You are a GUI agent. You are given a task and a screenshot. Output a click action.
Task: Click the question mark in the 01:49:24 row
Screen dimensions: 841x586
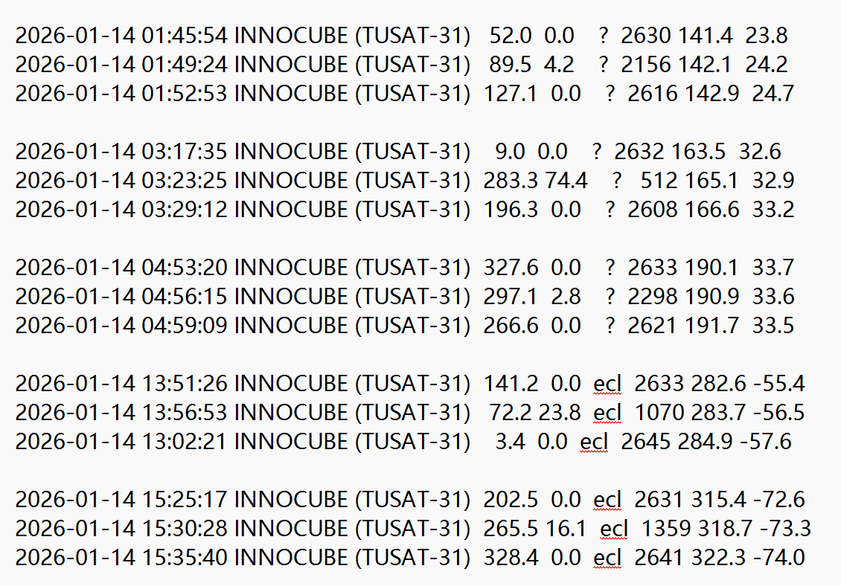click(603, 65)
